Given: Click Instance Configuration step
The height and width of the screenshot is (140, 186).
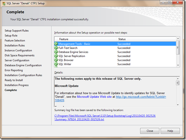Looking at the screenshot, I should click(18, 50).
